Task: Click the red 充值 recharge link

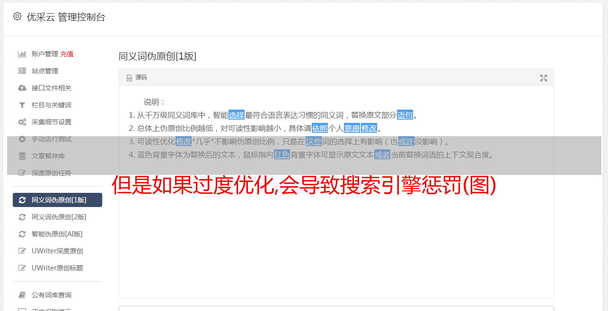Action: (67, 54)
